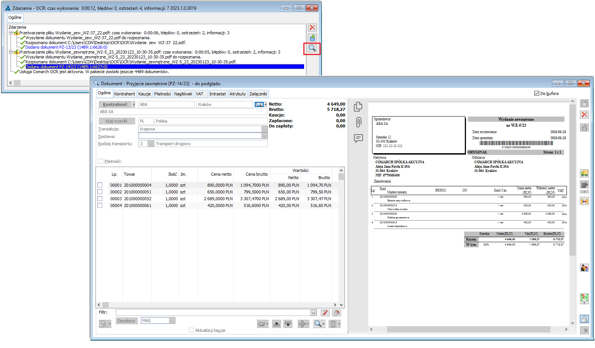The height and width of the screenshot is (348, 595).
Task: Click the items table horizontal scrollbar thumb
Action: pos(105,305)
